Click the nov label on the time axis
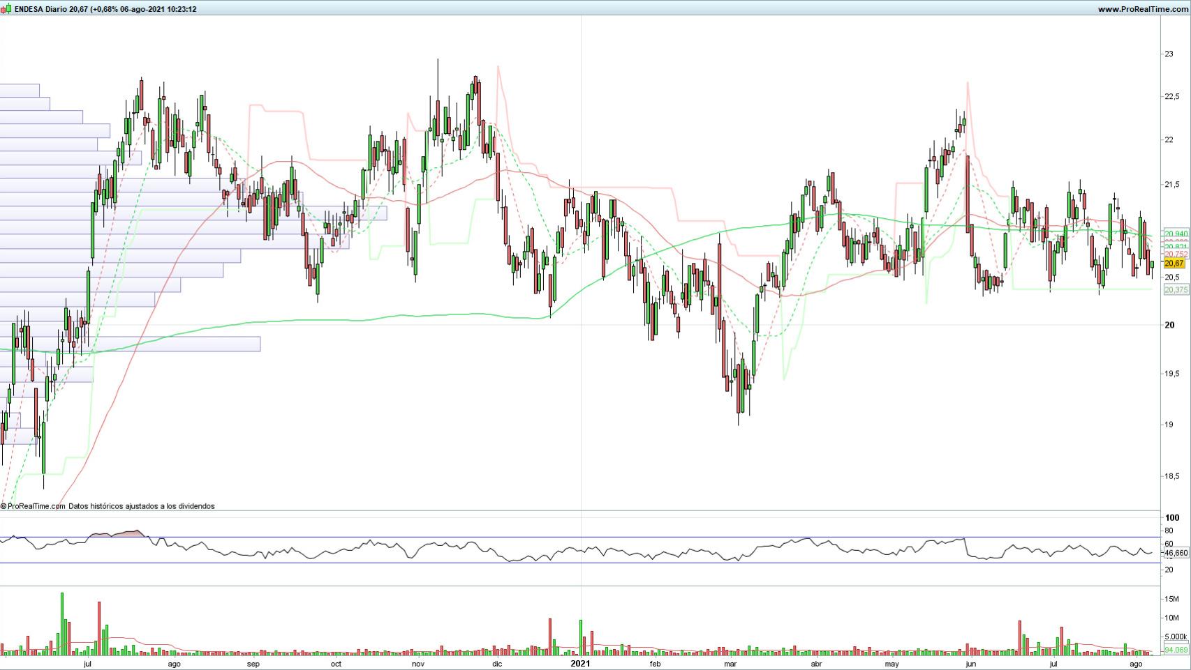The height and width of the screenshot is (670, 1191). [417, 664]
